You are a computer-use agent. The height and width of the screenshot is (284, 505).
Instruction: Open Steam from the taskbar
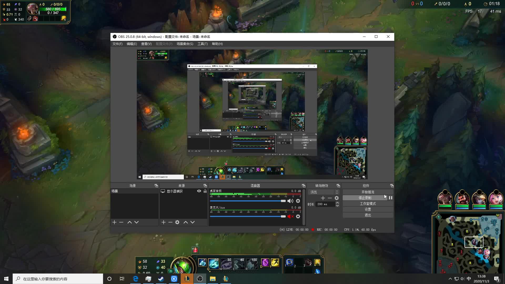161,279
